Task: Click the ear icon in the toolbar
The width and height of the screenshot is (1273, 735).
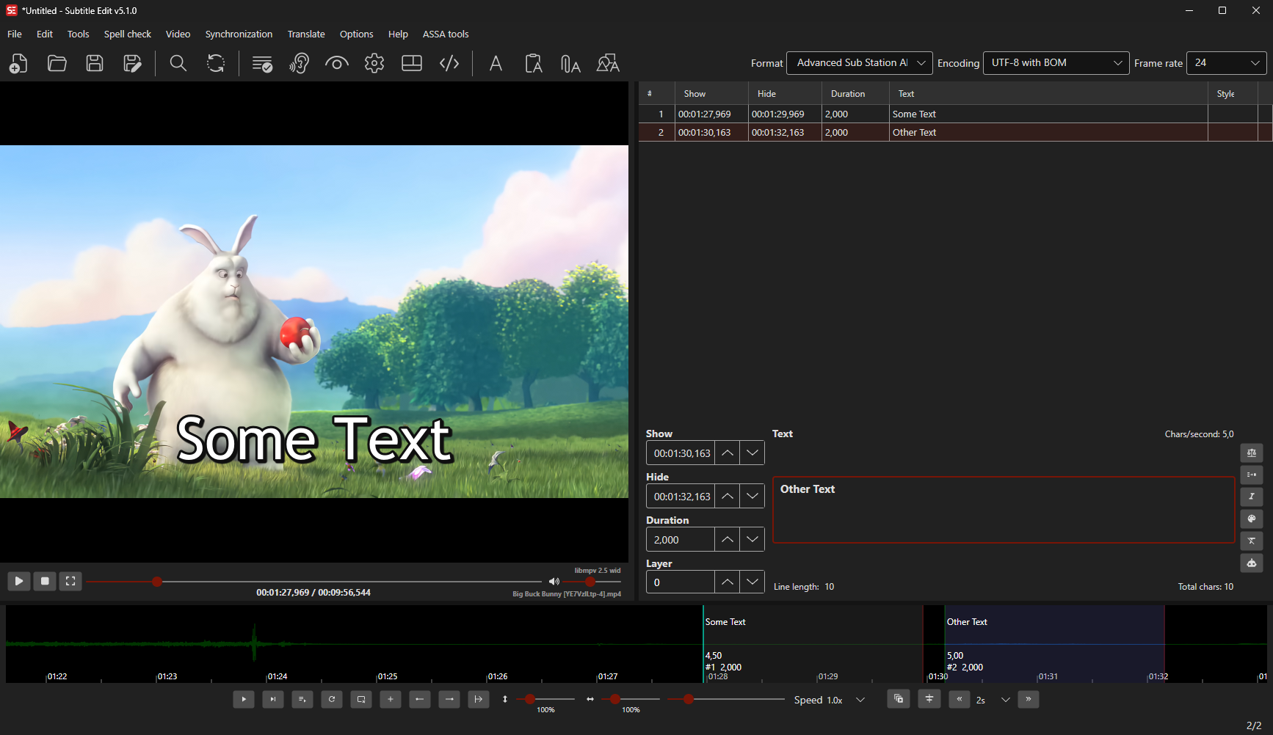Action: 299,64
